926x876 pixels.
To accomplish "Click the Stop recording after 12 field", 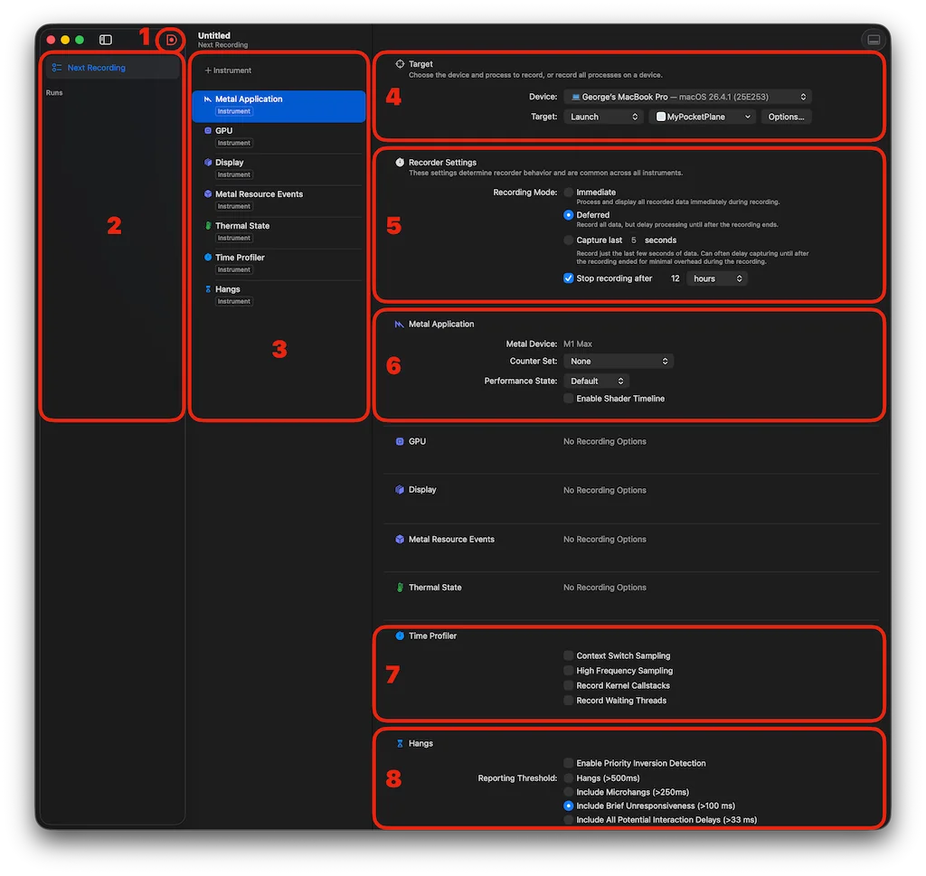I will (675, 278).
